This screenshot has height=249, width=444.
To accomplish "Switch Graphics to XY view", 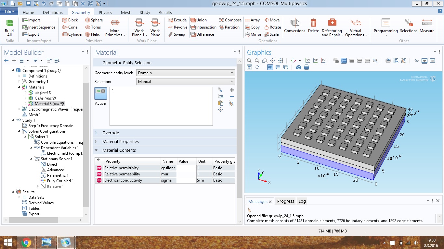I will tap(307, 61).
